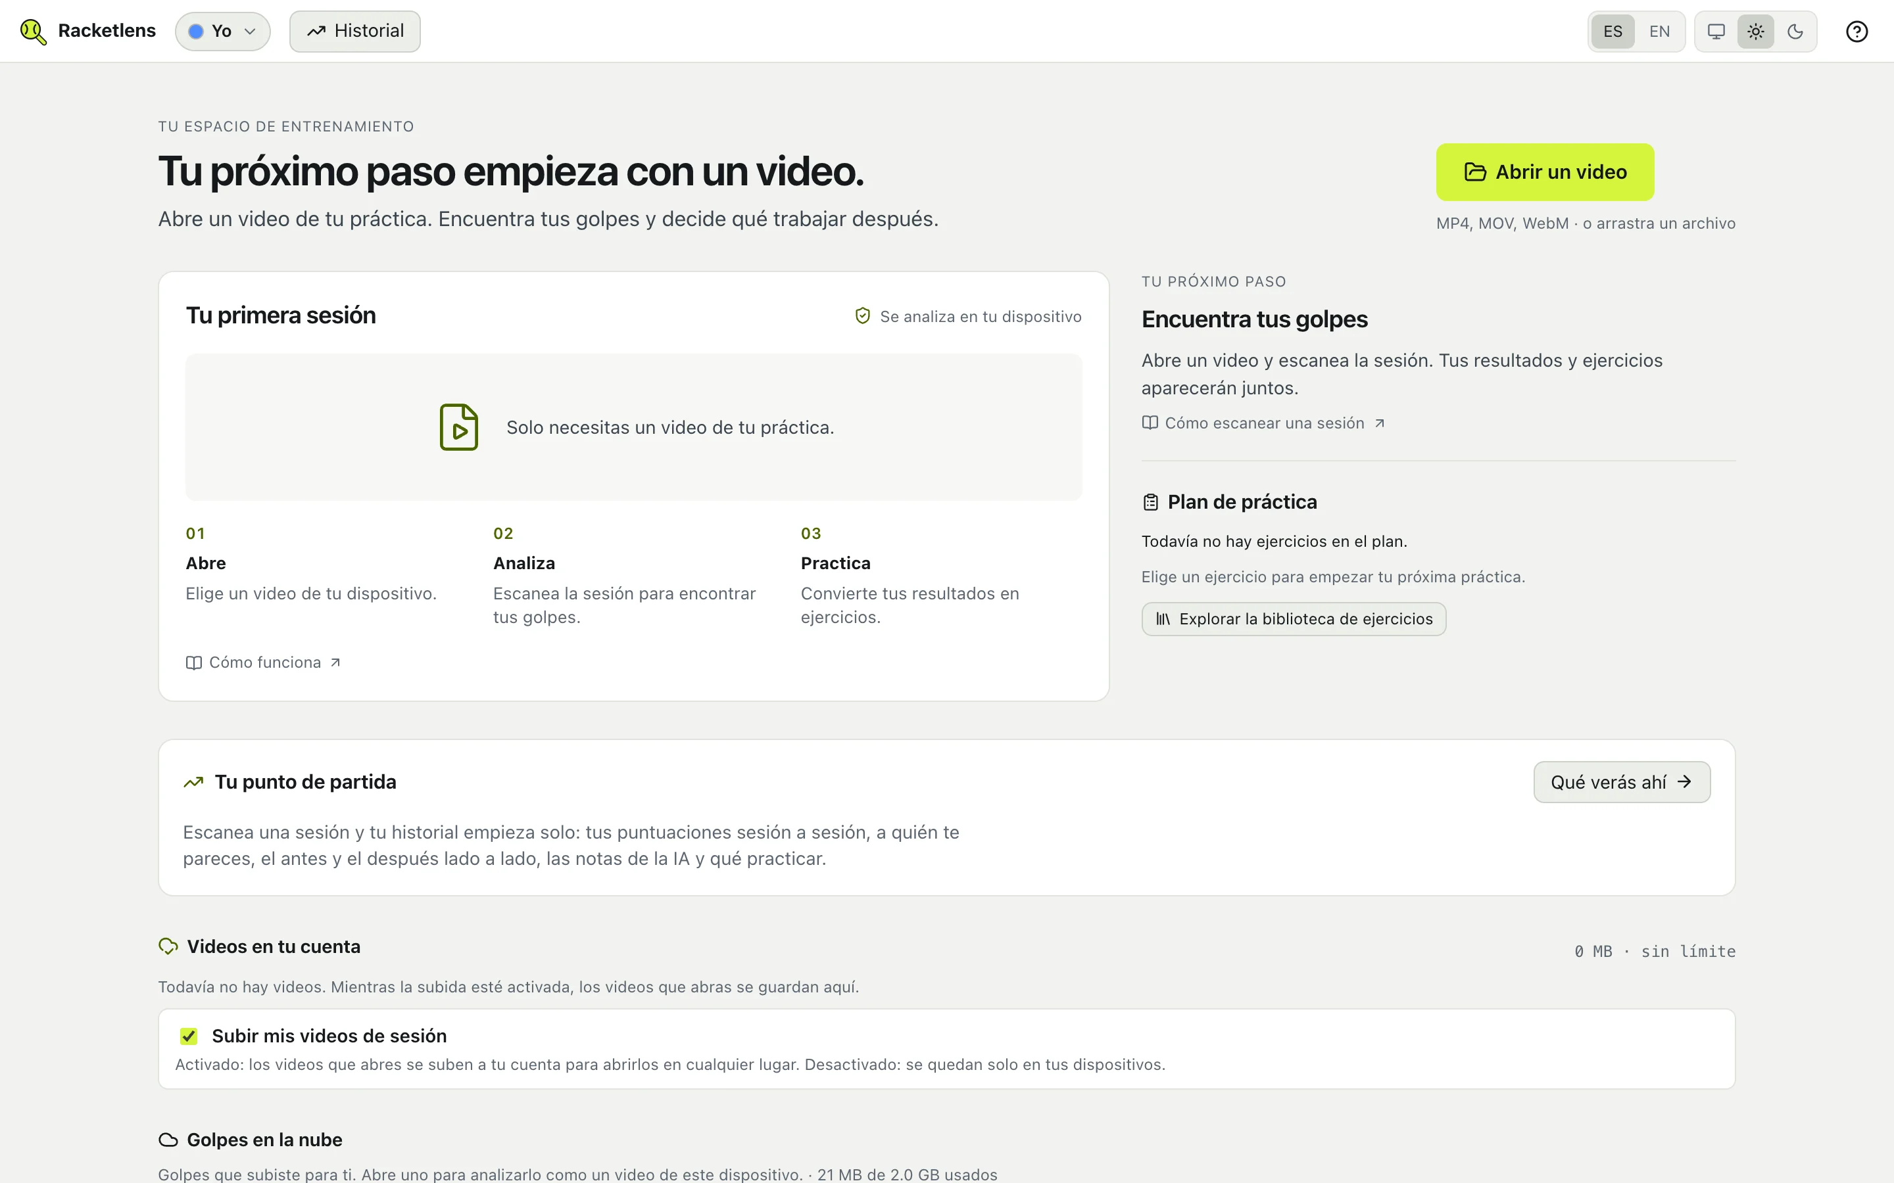Screen dimensions: 1894x1183
Task: Click Se analiza en tu dispositivo label
Action: [x=980, y=316]
